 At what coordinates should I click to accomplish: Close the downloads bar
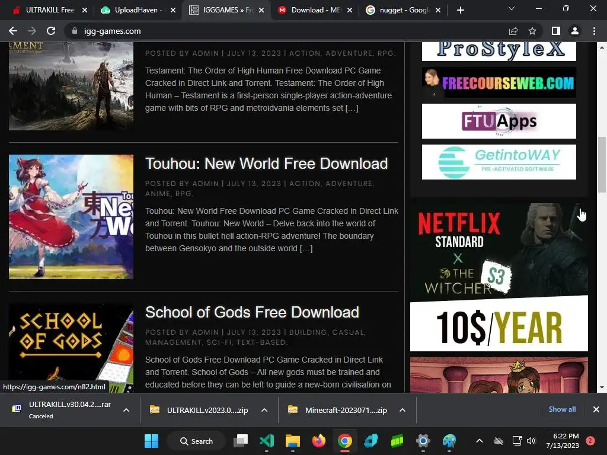pos(596,409)
